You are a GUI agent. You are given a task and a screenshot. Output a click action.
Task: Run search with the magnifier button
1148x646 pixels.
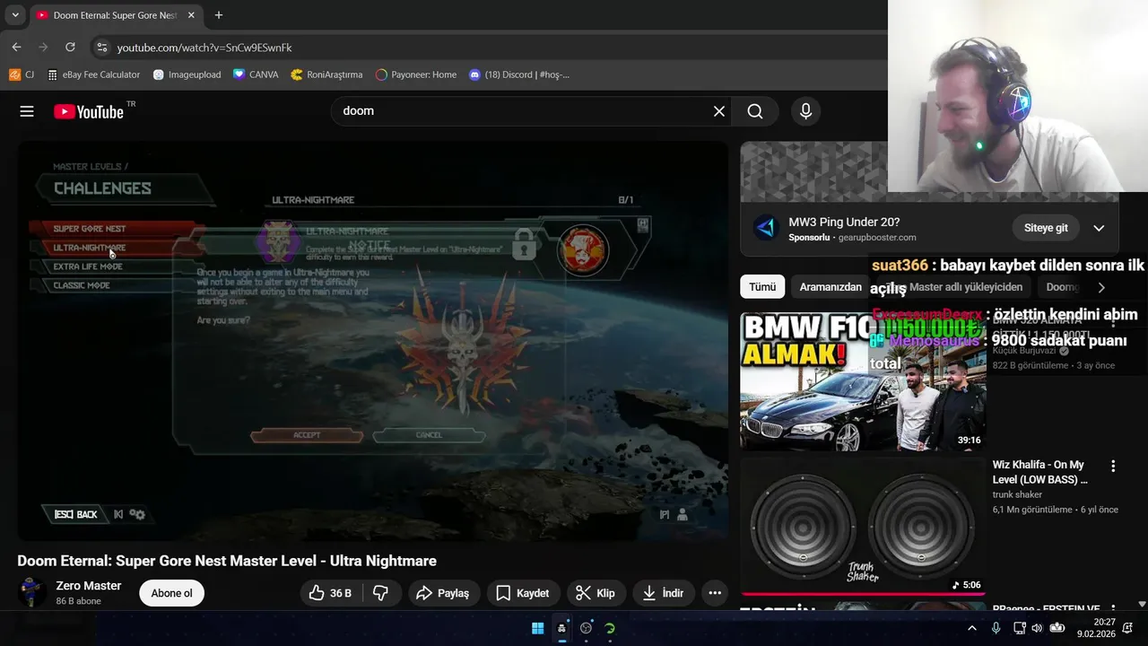point(755,111)
